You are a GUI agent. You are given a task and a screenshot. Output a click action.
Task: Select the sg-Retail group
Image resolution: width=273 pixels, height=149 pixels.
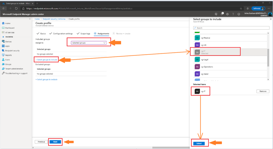point(230,74)
